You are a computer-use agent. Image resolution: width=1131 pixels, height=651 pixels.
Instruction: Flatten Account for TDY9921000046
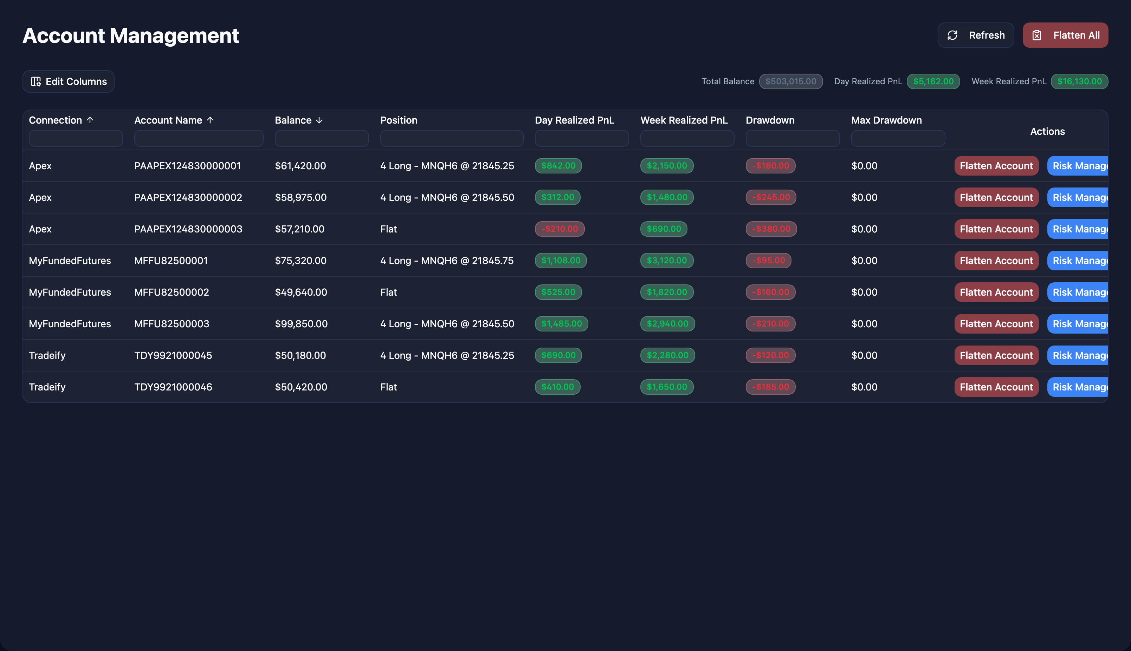click(996, 387)
